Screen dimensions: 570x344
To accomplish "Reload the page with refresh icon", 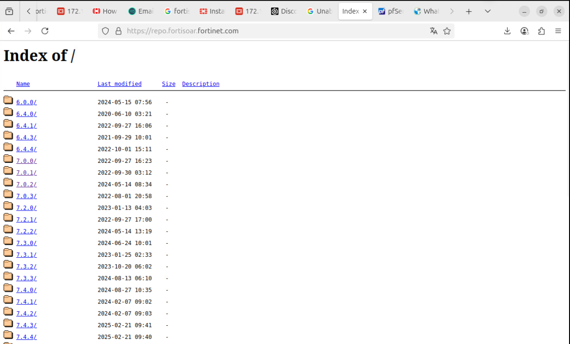I will coord(45,31).
